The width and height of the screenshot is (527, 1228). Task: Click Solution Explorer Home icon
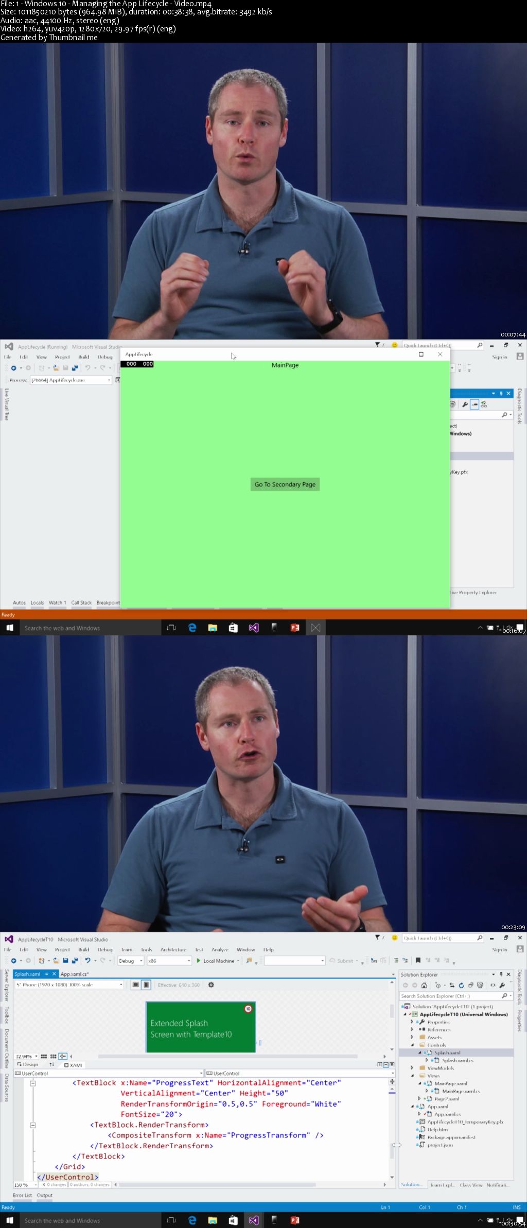point(424,985)
